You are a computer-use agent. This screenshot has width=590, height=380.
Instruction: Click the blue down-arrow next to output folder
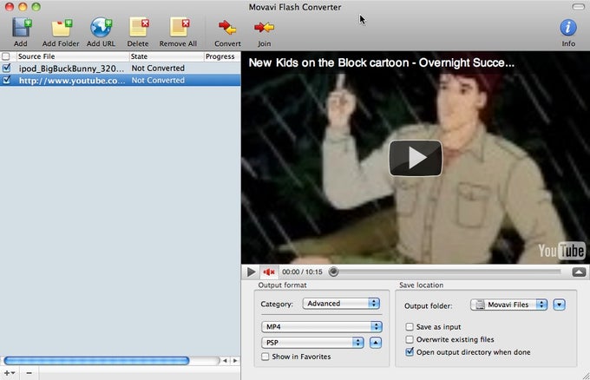[559, 305]
